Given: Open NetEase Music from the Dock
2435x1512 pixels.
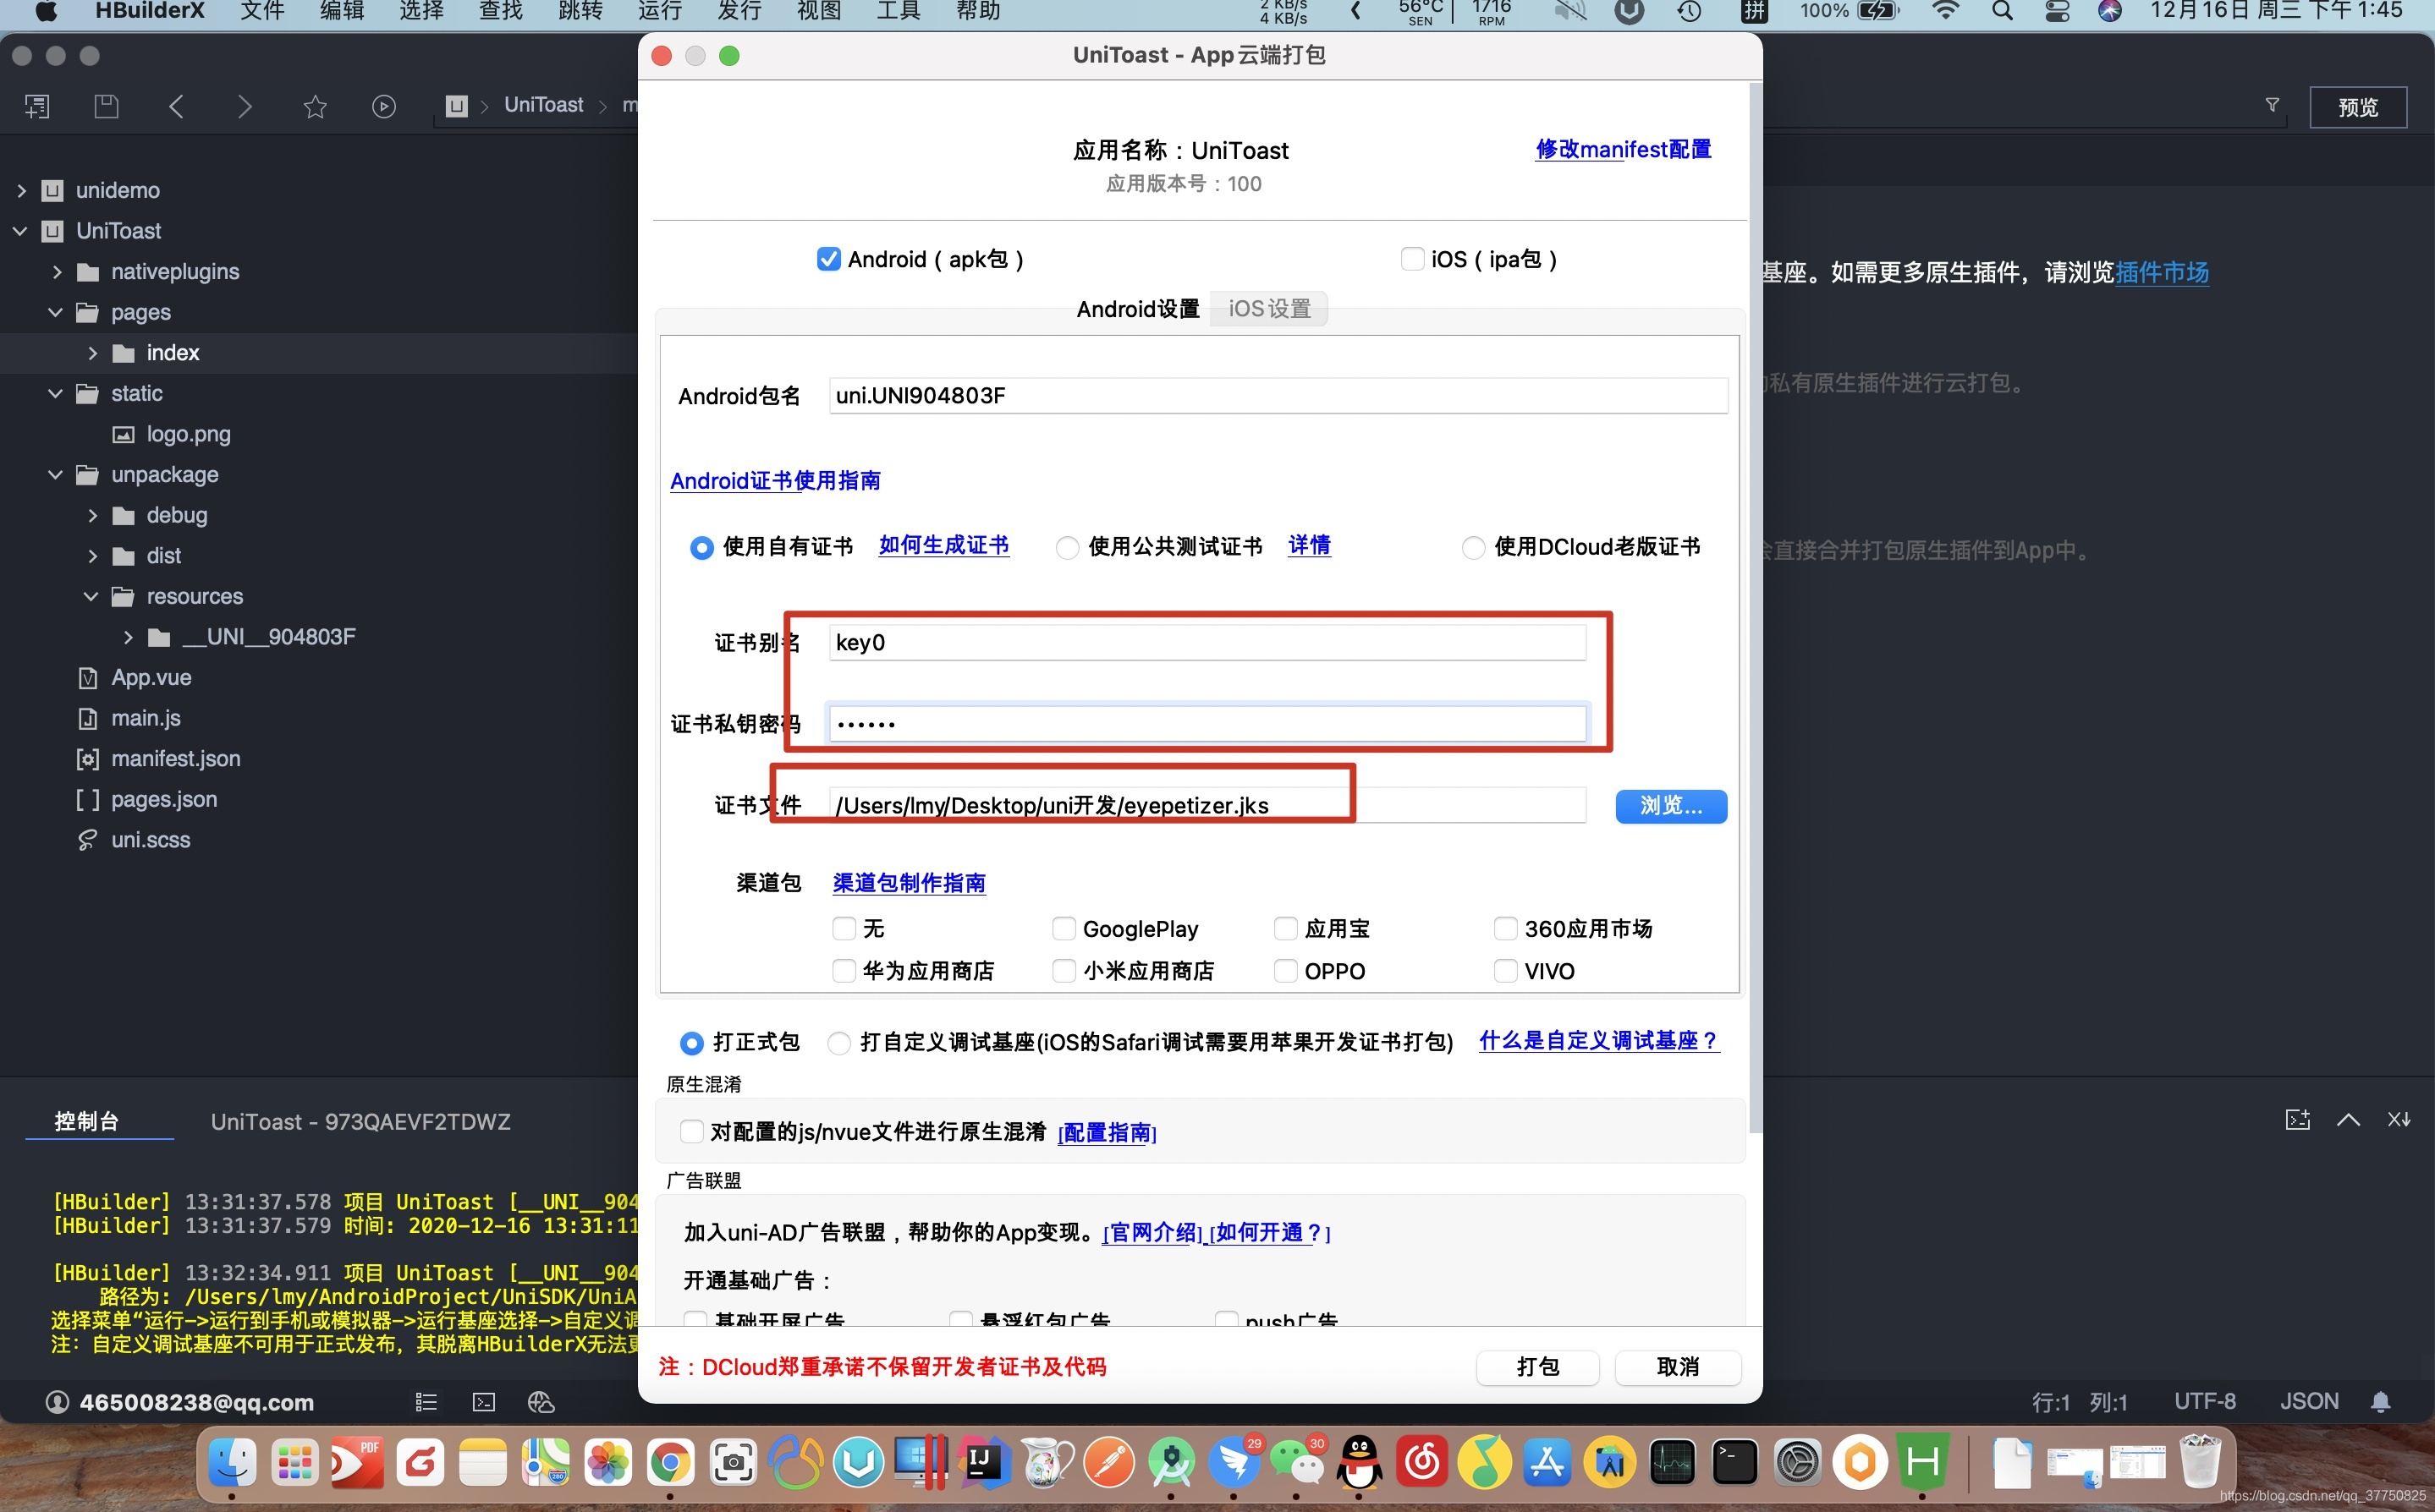Looking at the screenshot, I should (x=1422, y=1463).
